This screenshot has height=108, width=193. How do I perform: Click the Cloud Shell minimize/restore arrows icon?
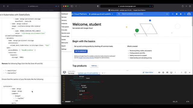click(182, 73)
